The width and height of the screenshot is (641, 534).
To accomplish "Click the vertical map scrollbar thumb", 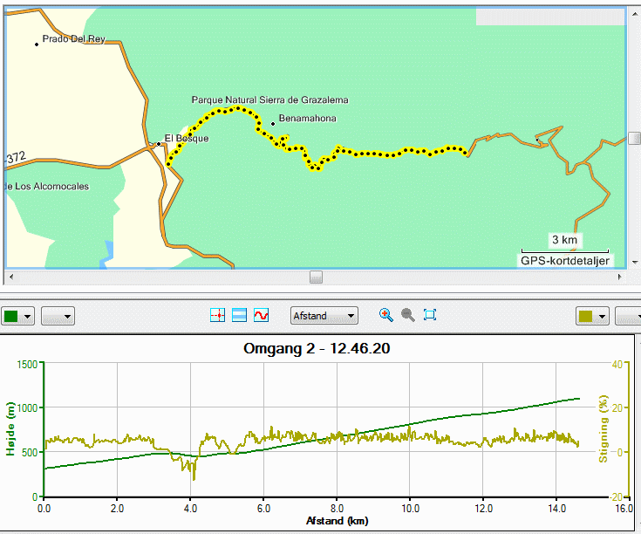I will click(x=635, y=138).
